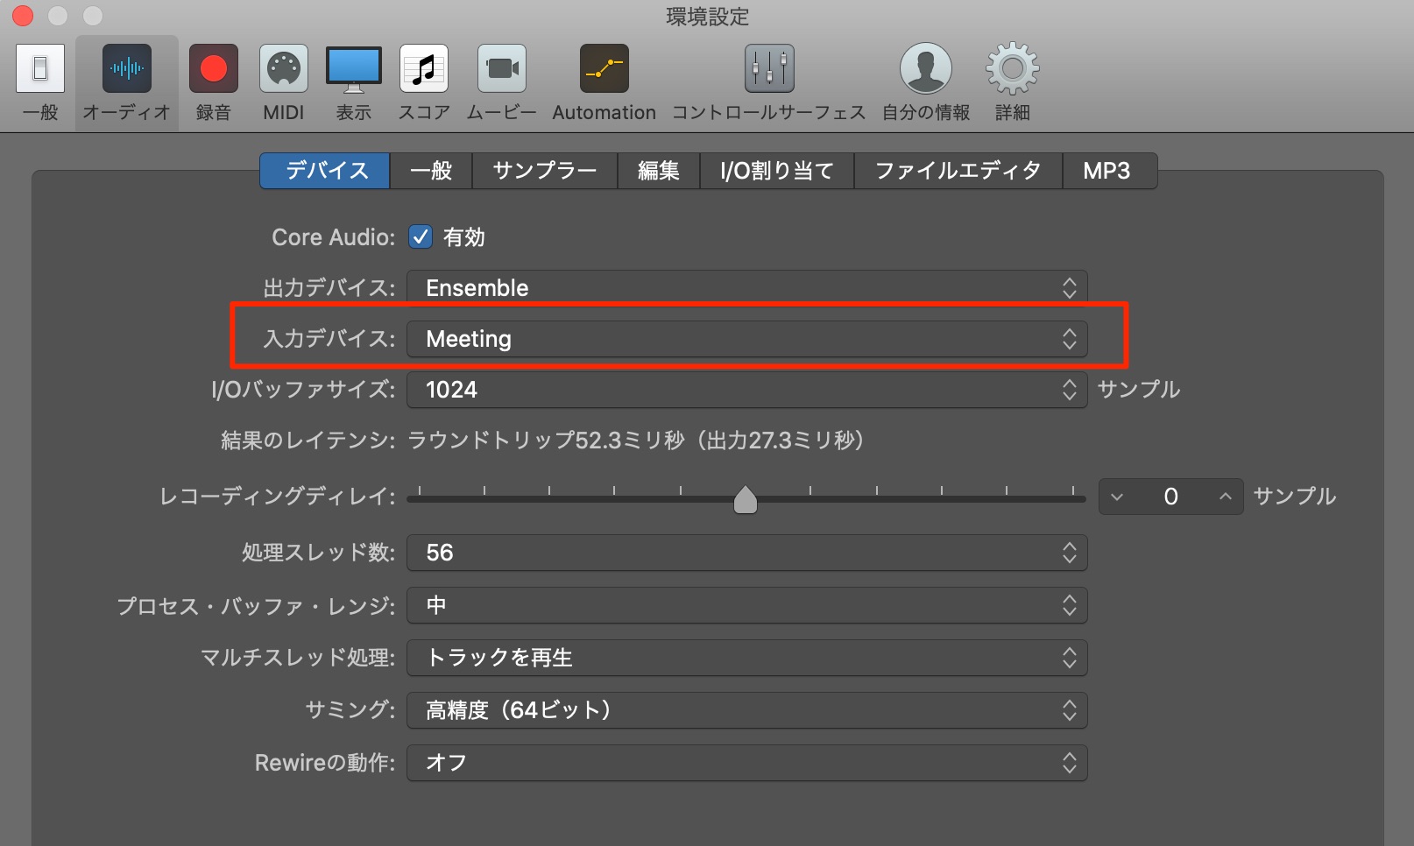Image resolution: width=1414 pixels, height=846 pixels.
Task: Open the Automation preferences pane
Action: point(604,83)
